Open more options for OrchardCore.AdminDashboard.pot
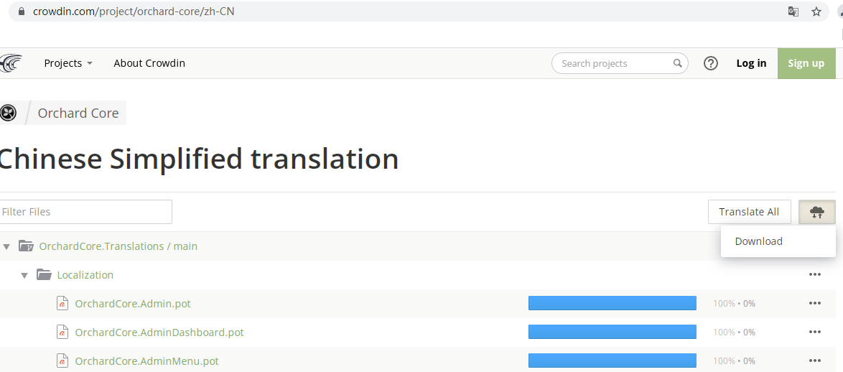The width and height of the screenshot is (843, 372). (814, 333)
